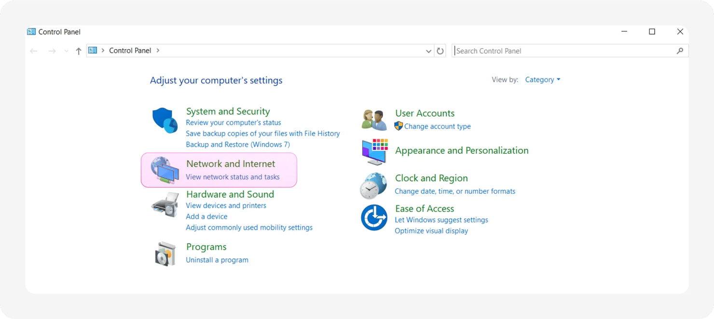Screen dimensions: 714x319
Task: Expand the address bar history dropdown
Action: pyautogui.click(x=429, y=51)
